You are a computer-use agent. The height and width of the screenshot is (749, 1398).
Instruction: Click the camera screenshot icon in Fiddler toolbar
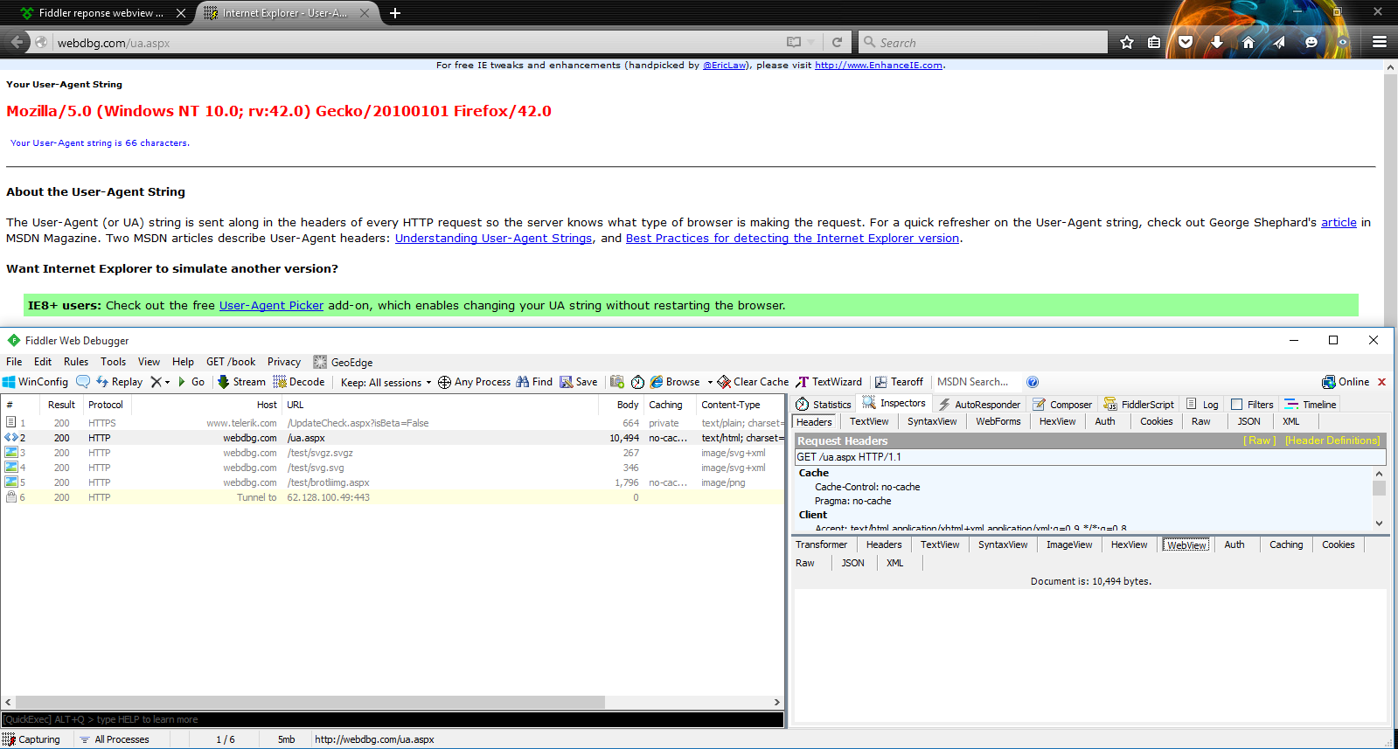617,382
